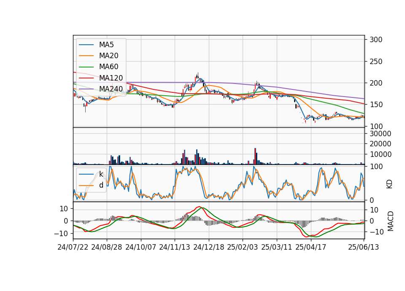Click the MA20 legend label
Screen dimensions: 405x291
(108, 56)
